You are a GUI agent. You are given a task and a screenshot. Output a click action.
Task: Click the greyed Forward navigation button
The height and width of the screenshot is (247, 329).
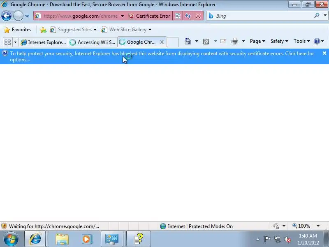(x=18, y=16)
